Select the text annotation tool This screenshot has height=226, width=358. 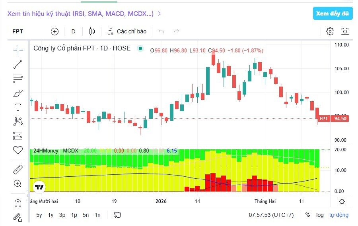pos(18,107)
